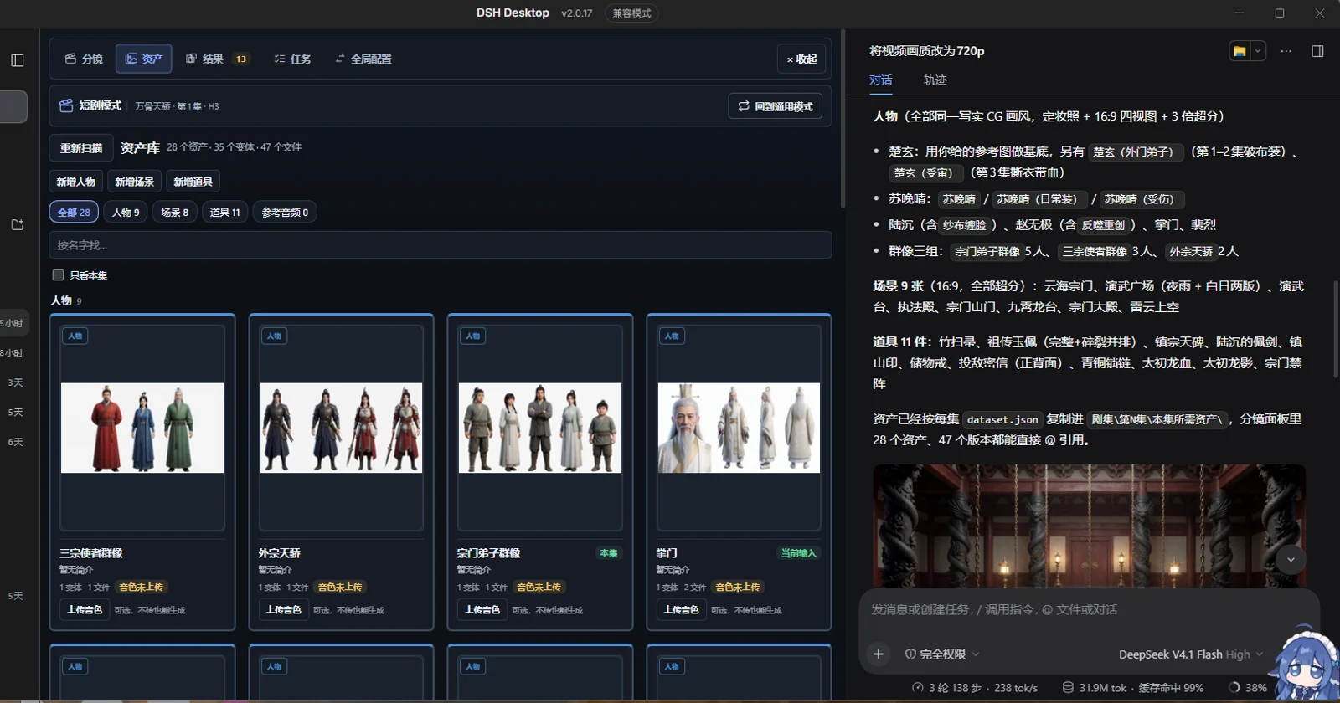
Task: Click the 本集 badge on the 宗门弟子群像 card
Action: tap(609, 553)
